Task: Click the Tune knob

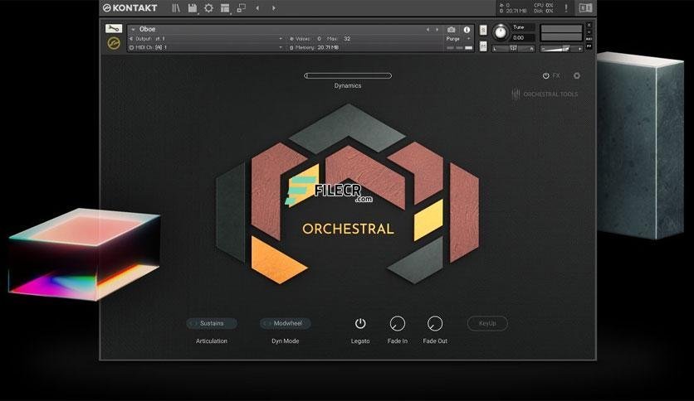Action: pyautogui.click(x=501, y=32)
